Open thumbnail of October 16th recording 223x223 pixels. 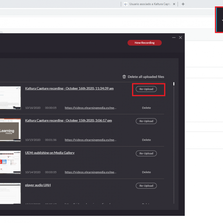(x=11, y=98)
